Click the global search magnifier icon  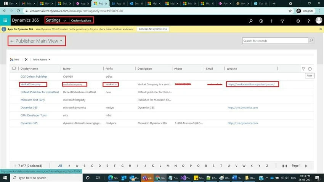coord(251,21)
